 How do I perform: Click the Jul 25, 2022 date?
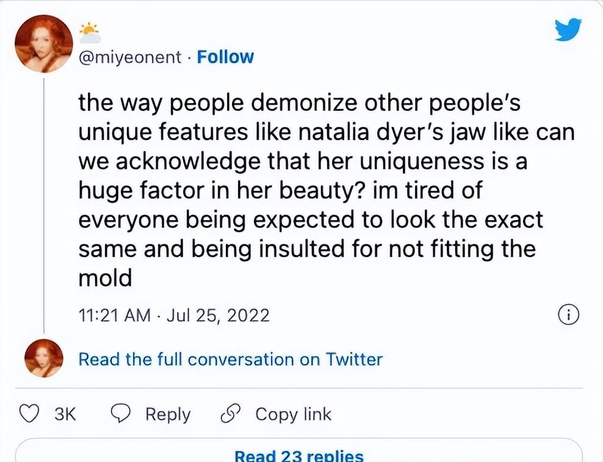[x=217, y=315]
